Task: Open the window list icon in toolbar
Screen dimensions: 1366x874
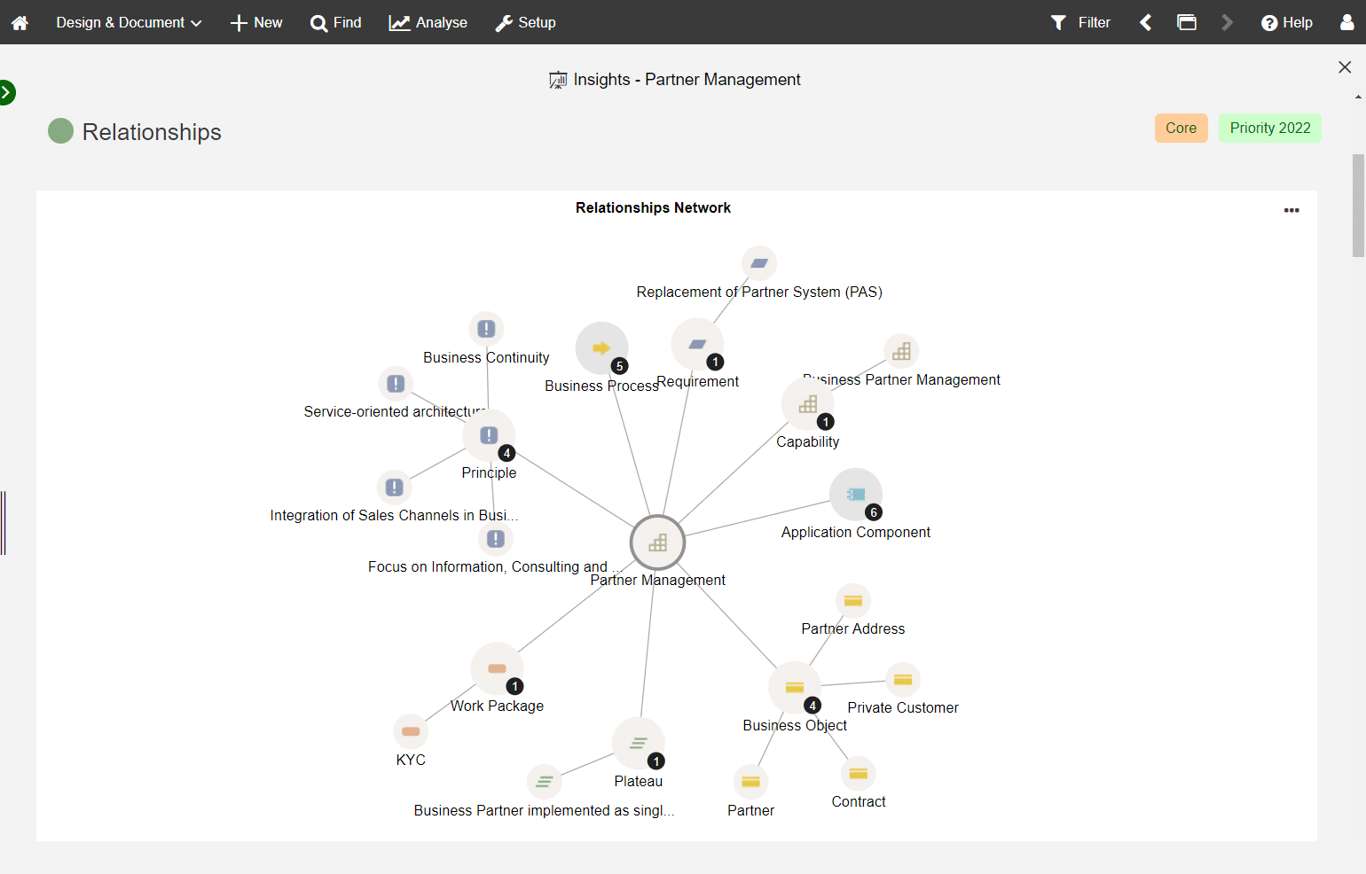Action: click(1187, 22)
